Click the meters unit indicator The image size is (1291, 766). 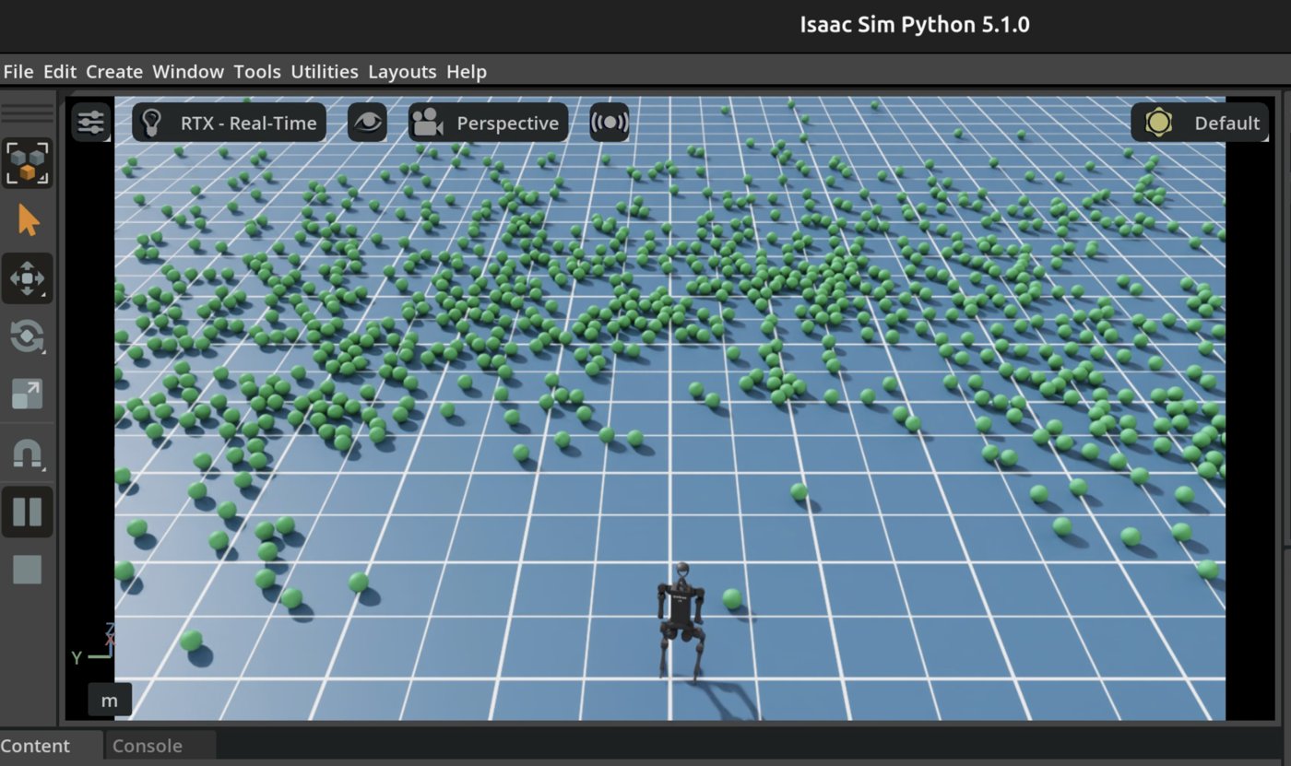click(110, 701)
